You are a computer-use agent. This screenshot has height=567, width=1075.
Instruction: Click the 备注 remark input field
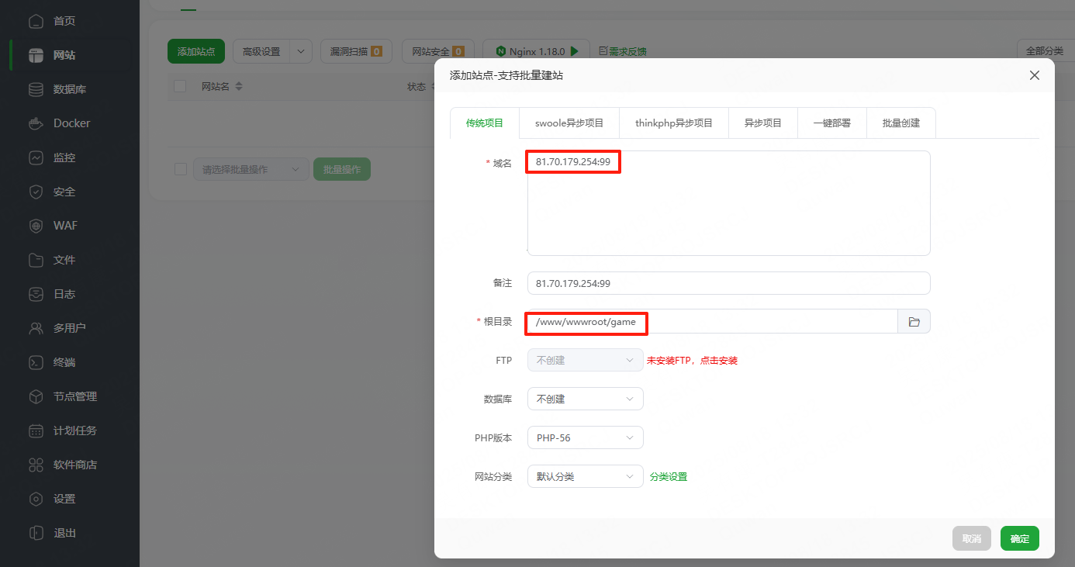[x=728, y=283]
